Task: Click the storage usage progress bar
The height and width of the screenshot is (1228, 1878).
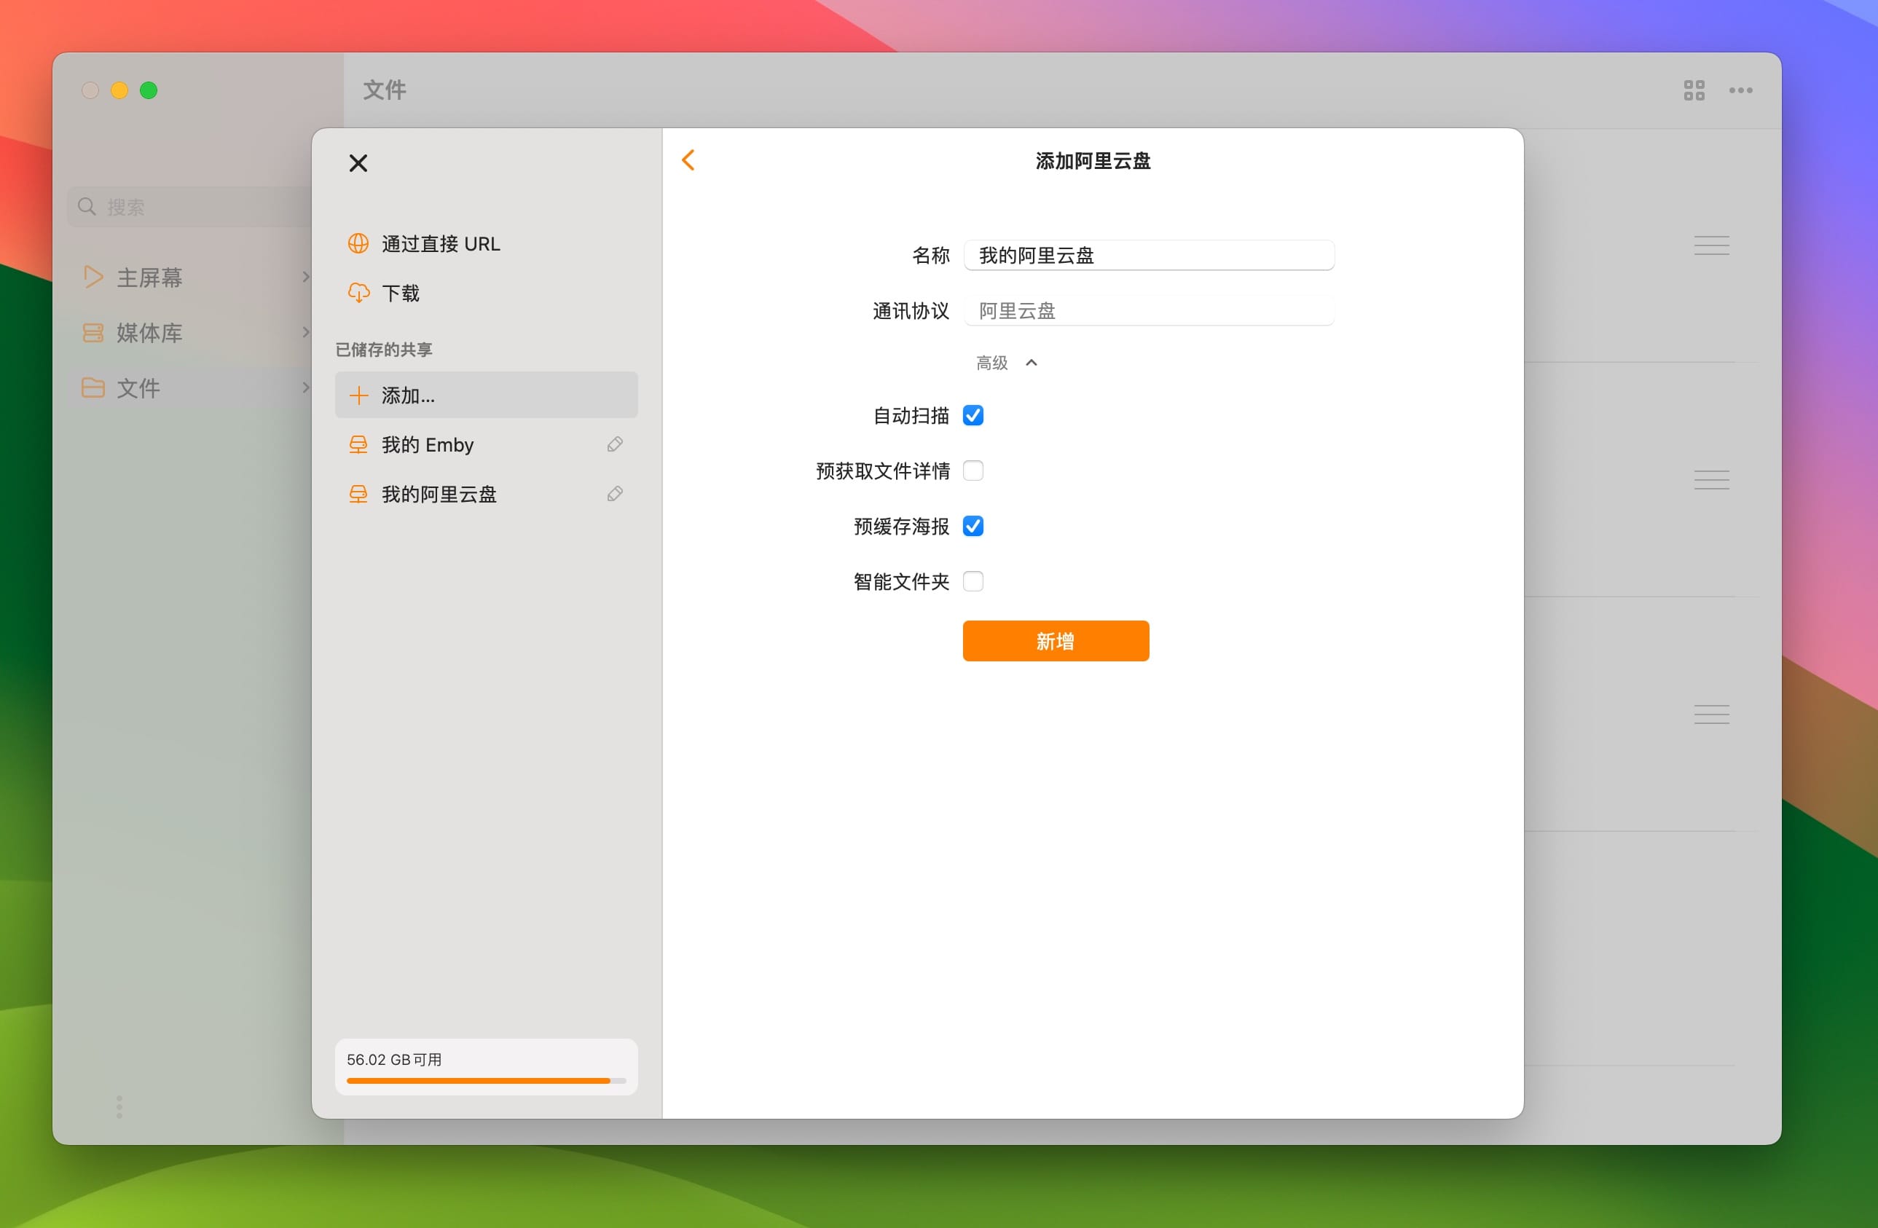Action: 486,1081
